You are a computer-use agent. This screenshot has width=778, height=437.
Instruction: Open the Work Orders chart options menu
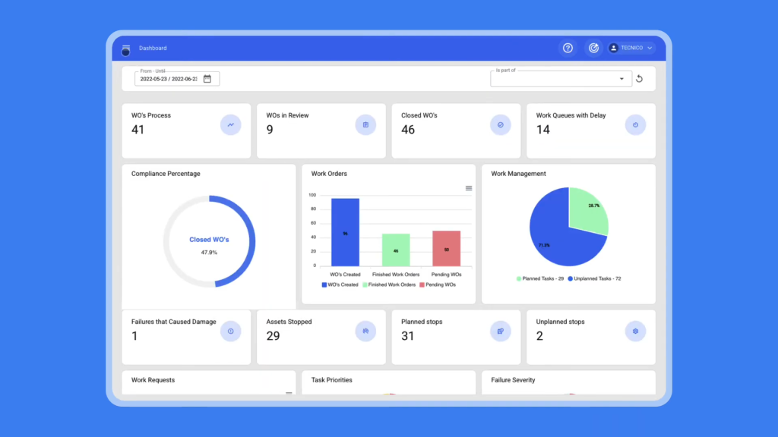coord(469,187)
